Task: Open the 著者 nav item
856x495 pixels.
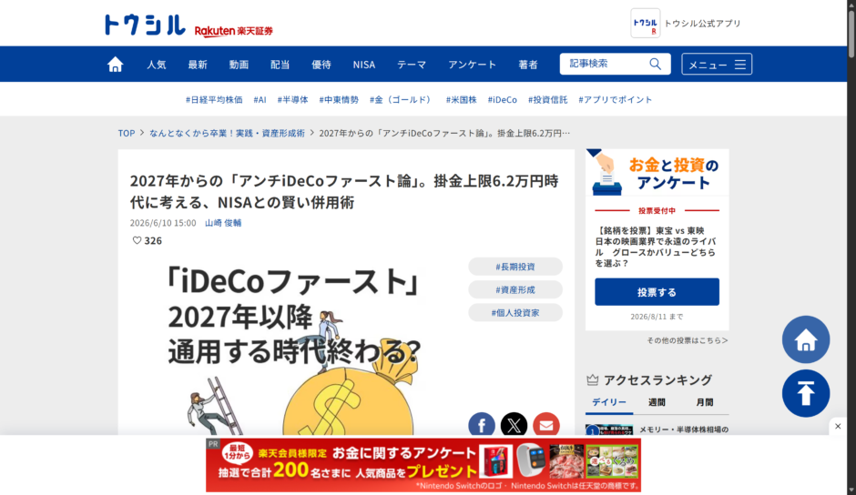Action: point(528,65)
